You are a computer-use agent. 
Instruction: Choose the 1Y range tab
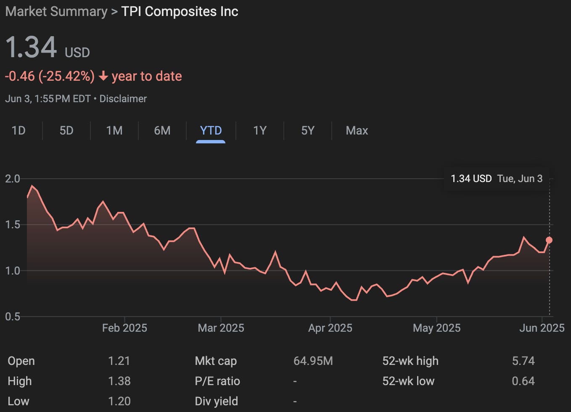260,130
